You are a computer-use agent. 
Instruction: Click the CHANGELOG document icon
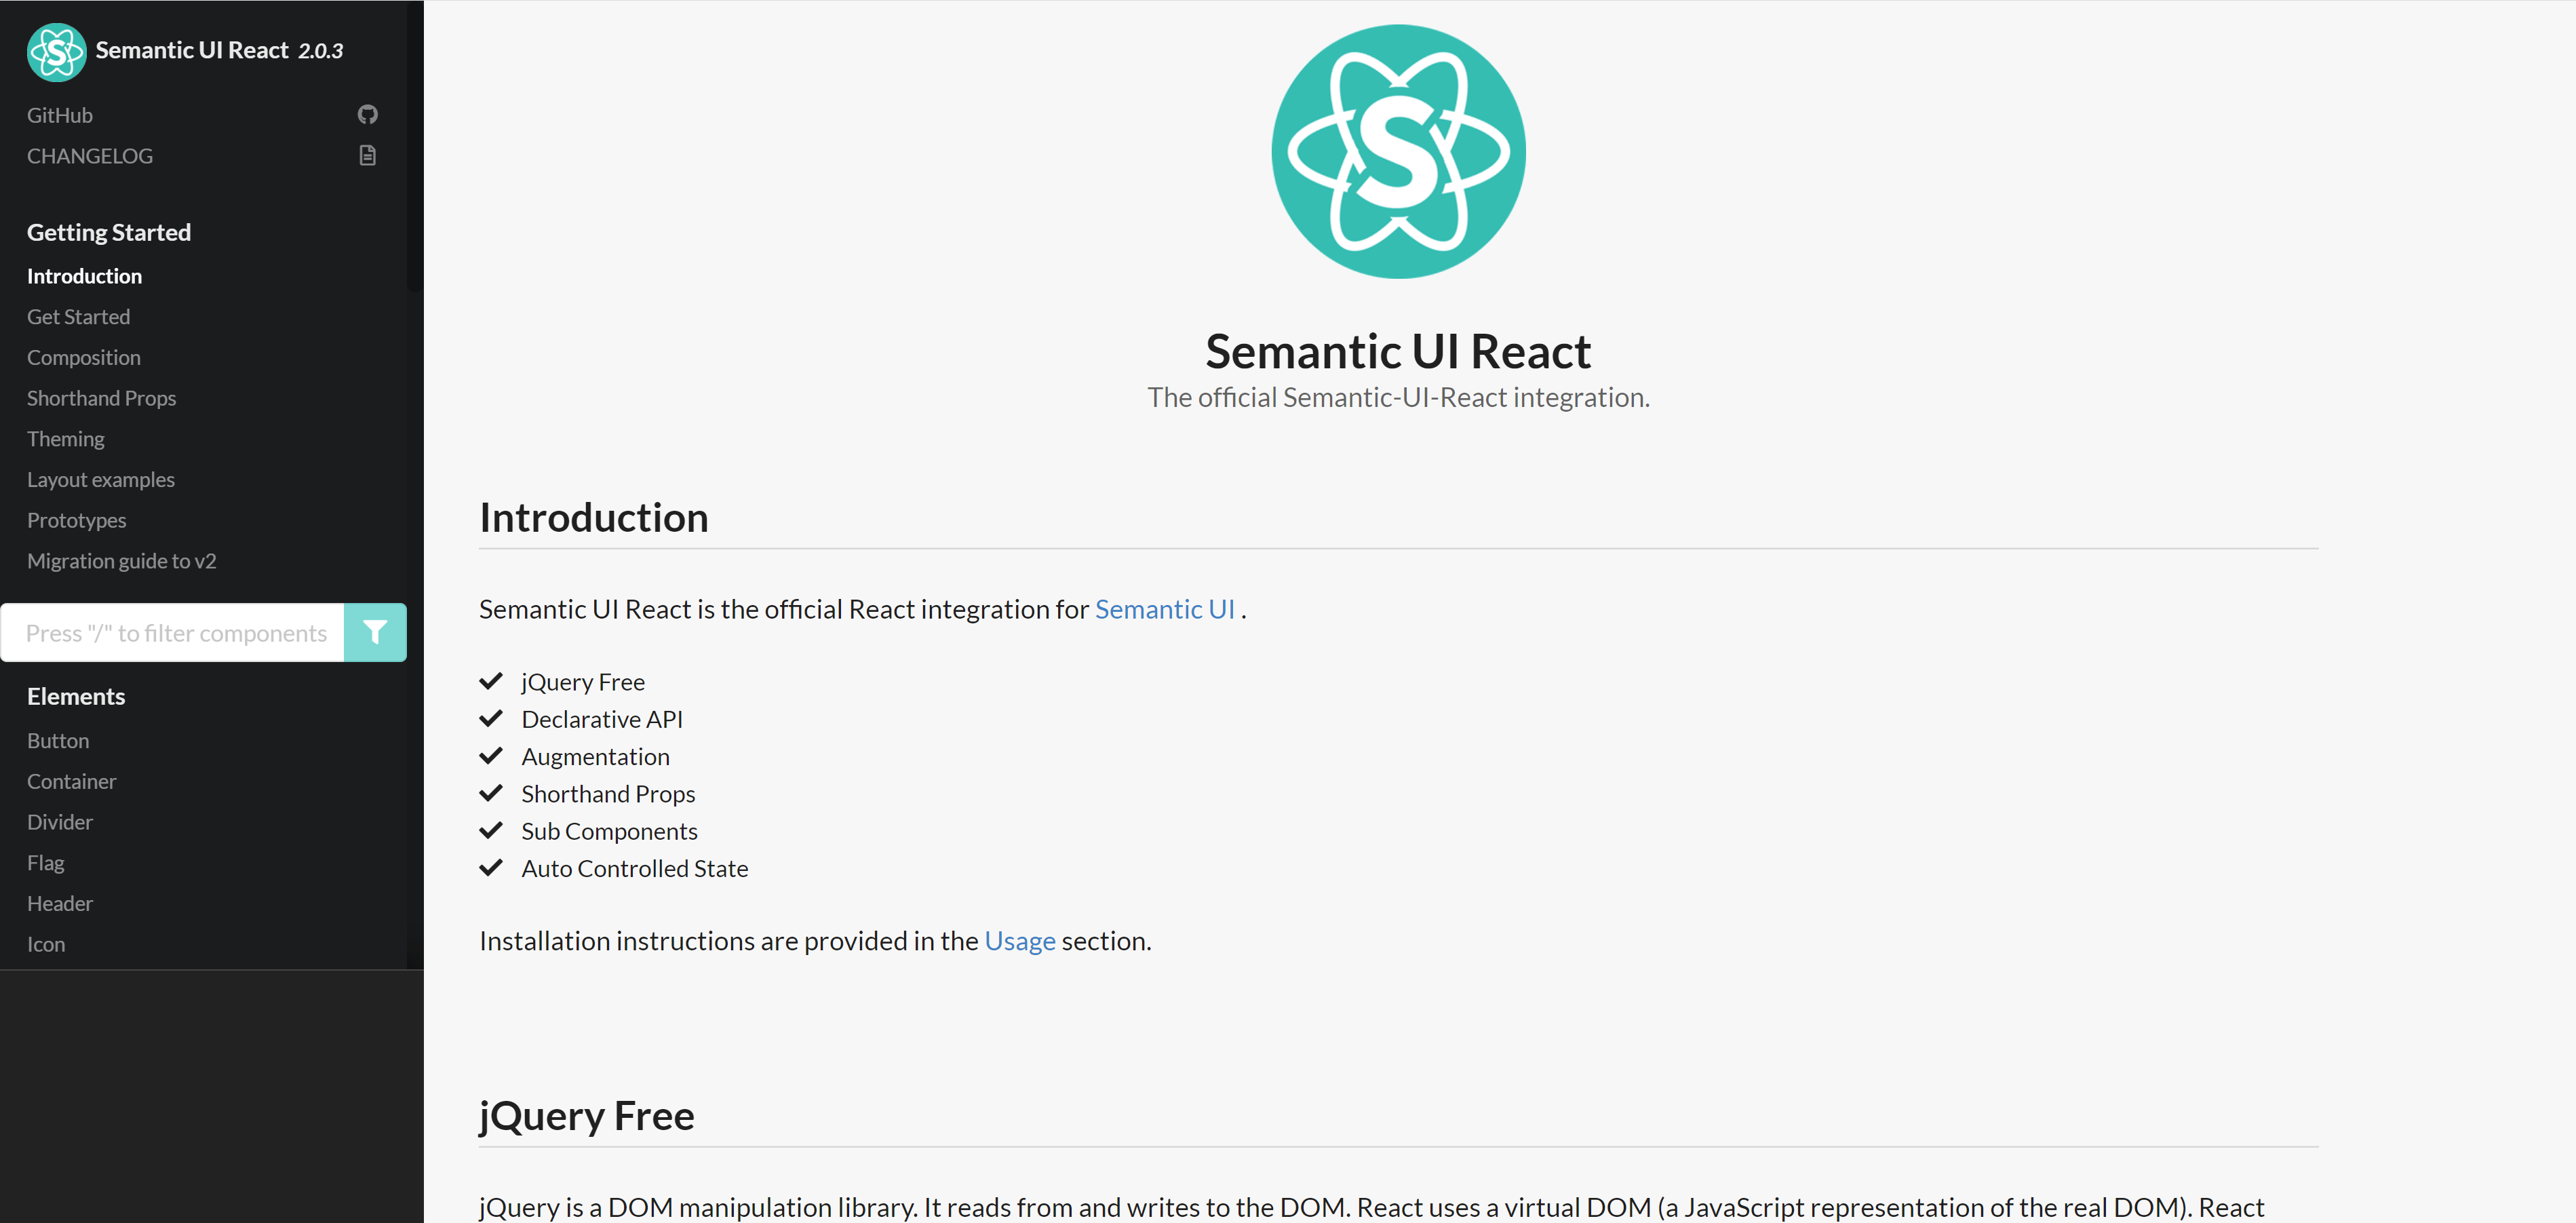(x=367, y=156)
